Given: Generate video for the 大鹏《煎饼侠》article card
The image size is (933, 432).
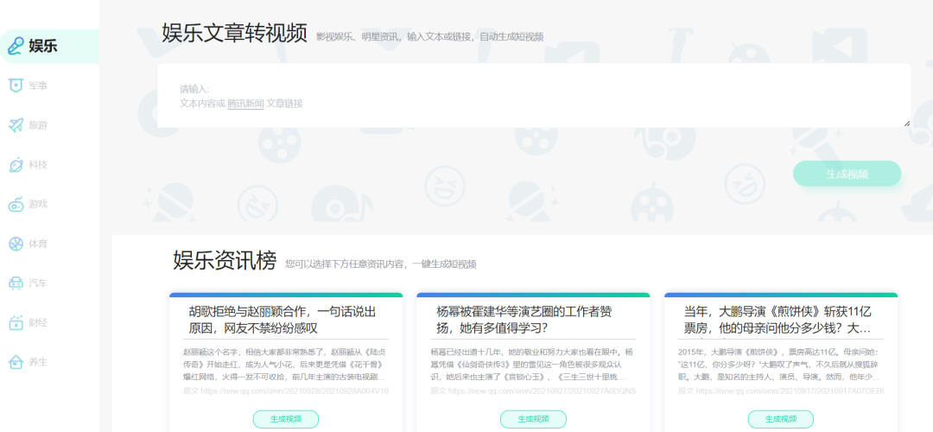Looking at the screenshot, I should click(780, 419).
